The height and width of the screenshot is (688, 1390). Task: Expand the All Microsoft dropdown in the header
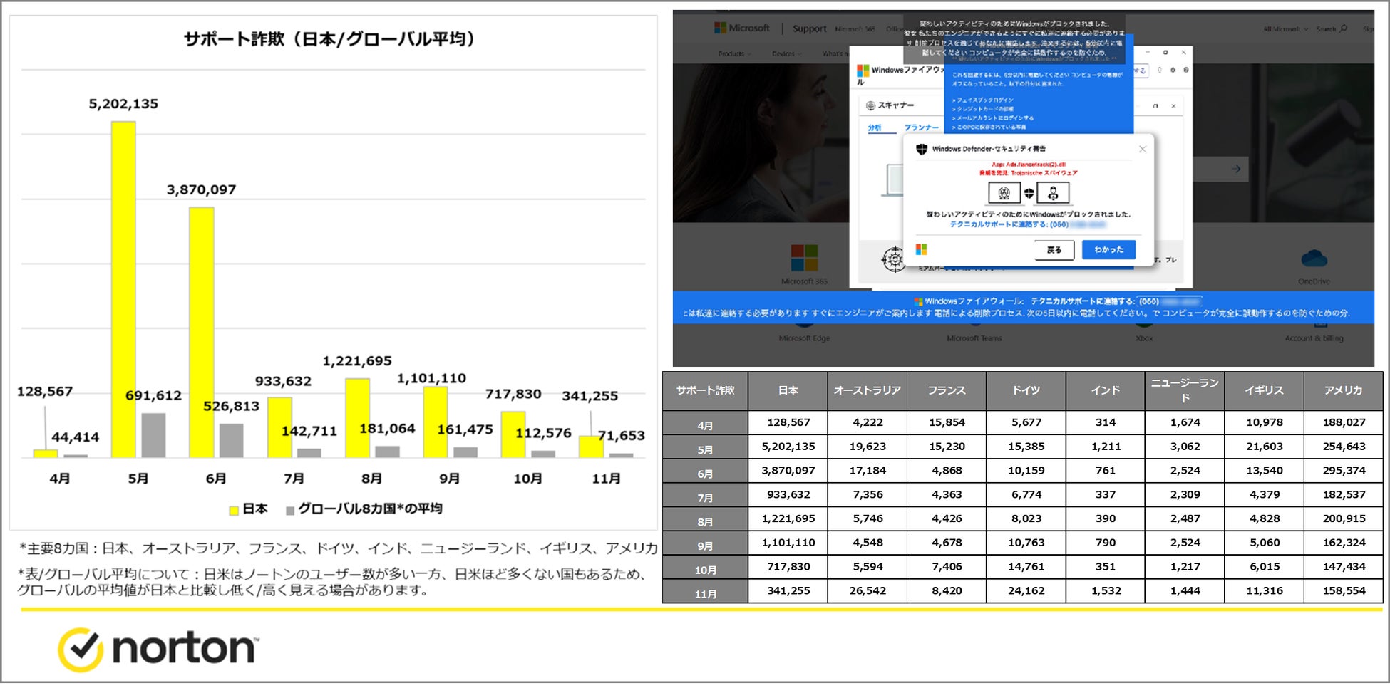click(1285, 29)
